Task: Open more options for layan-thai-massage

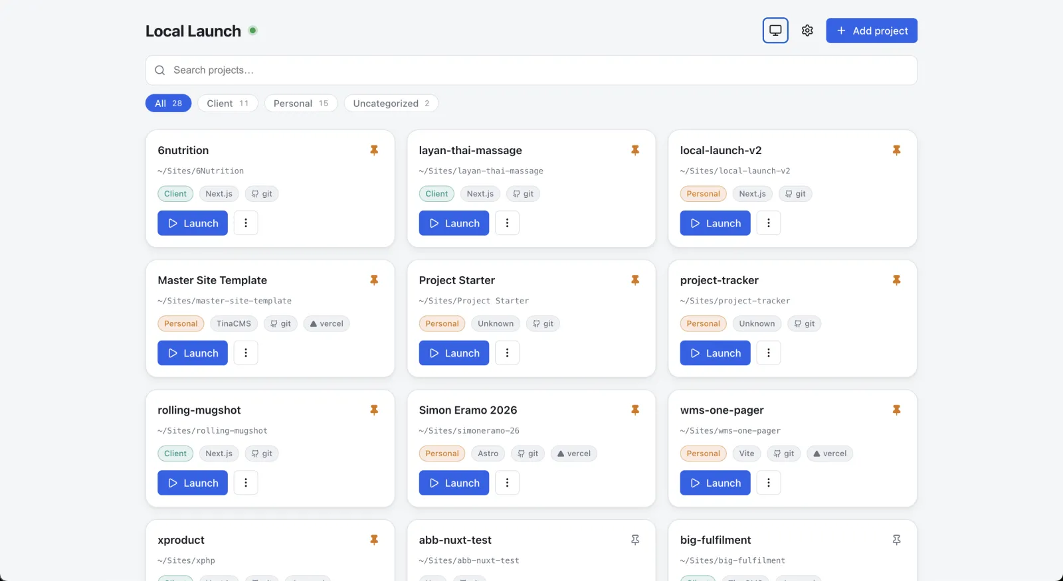Action: [507, 223]
